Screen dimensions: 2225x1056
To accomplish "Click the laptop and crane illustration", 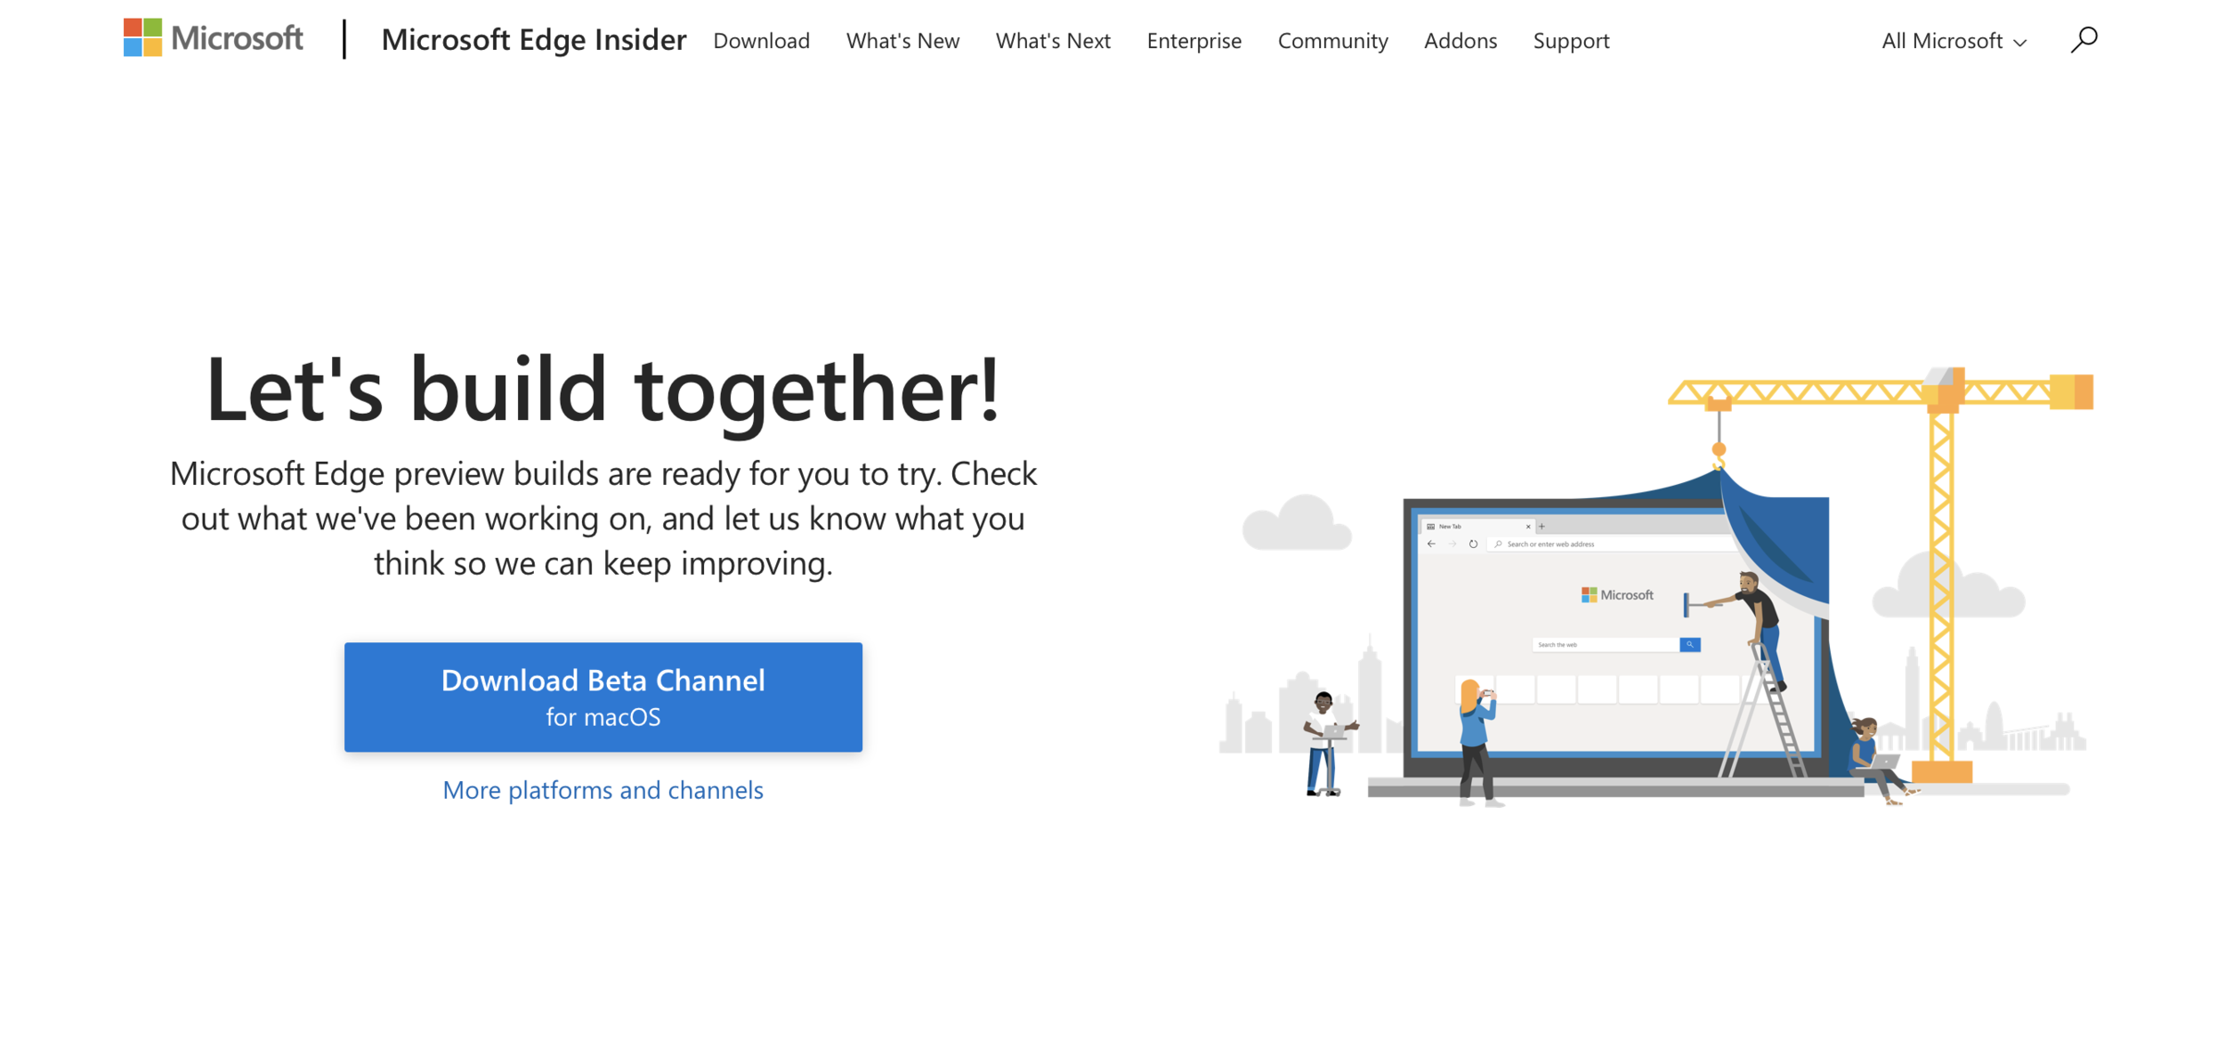I will (x=1655, y=587).
